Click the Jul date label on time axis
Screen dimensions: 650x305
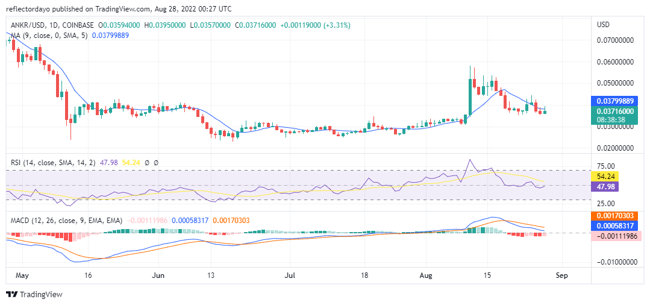[290, 275]
